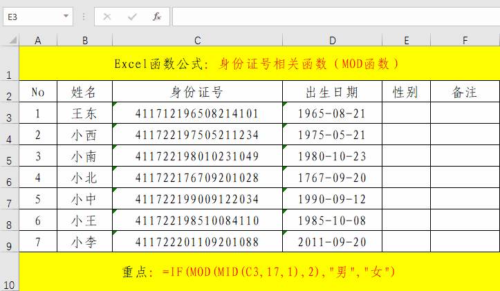This screenshot has width=500, height=291.
Task: Click ID cell '411722197505211234'
Action: (x=197, y=135)
